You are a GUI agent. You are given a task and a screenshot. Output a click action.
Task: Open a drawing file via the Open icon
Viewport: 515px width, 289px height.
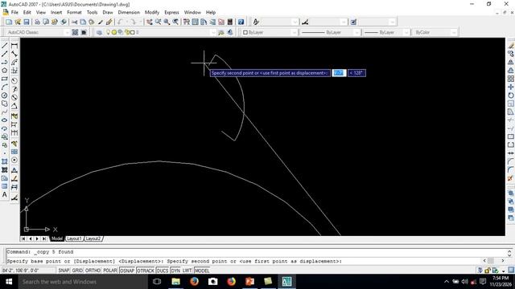tap(18, 22)
